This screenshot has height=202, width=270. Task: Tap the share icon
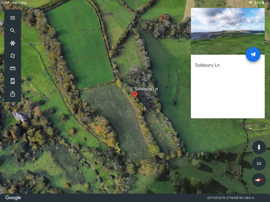tap(13, 94)
